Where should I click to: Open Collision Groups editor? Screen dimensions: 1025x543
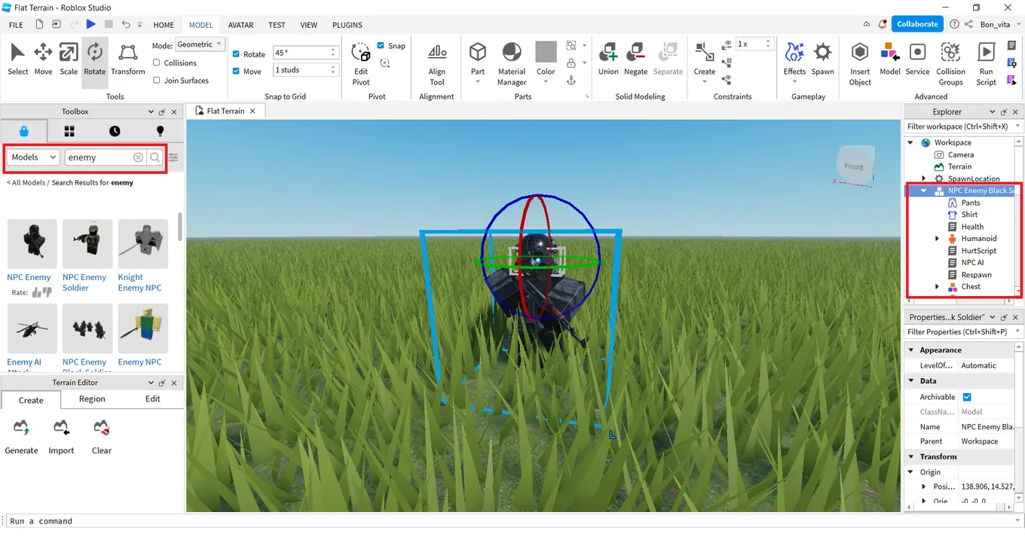pyautogui.click(x=950, y=64)
